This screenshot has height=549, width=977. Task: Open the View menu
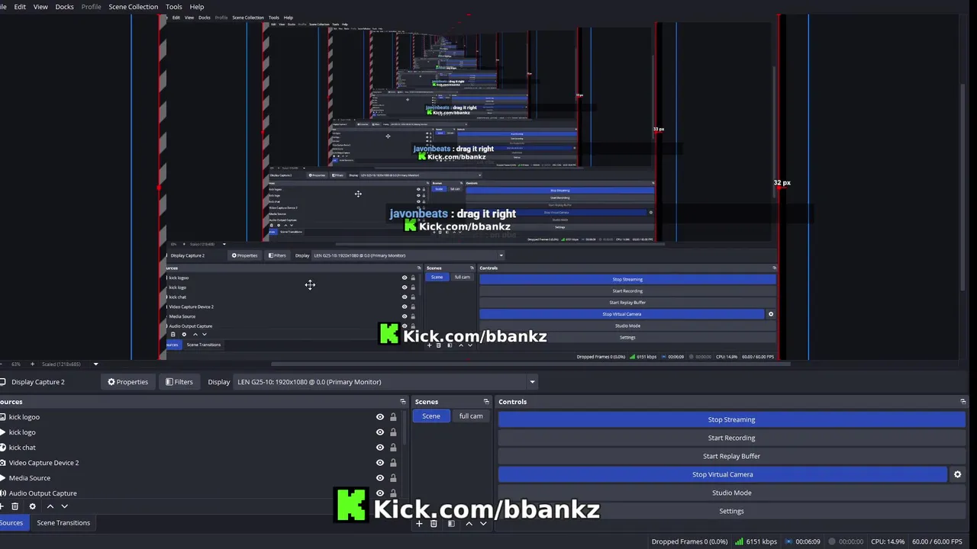[40, 7]
